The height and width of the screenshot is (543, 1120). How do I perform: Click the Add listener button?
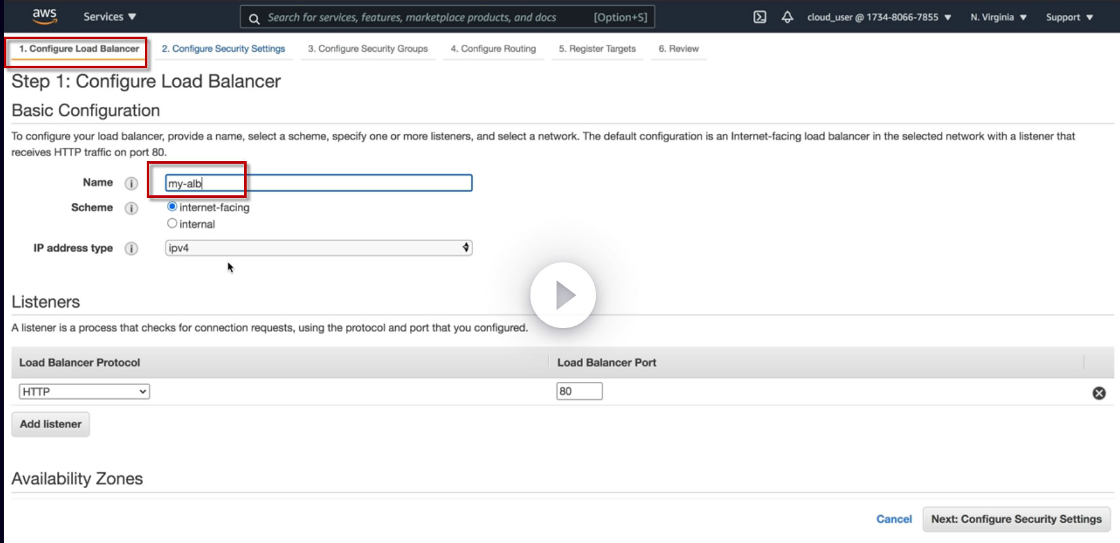tap(51, 424)
